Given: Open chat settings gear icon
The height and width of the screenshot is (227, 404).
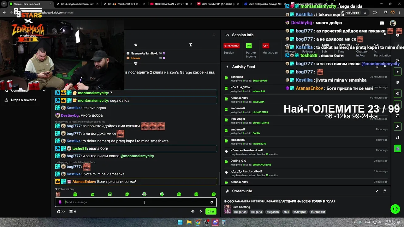Looking at the screenshot, I should point(200,212).
